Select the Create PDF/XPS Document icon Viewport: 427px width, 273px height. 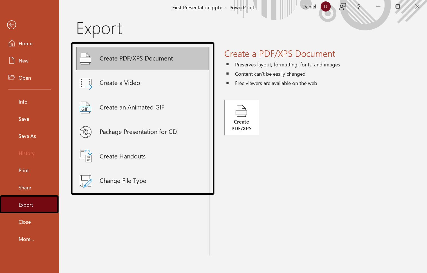pyautogui.click(x=85, y=58)
